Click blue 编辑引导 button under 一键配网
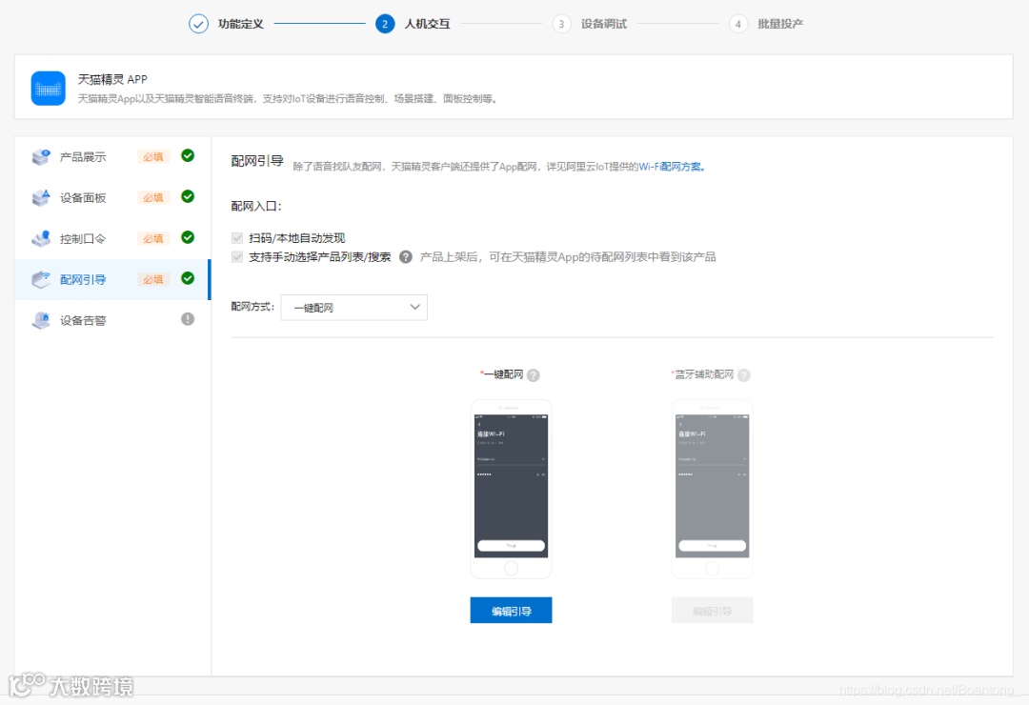Screen dimensions: 1029x705 click(512, 611)
